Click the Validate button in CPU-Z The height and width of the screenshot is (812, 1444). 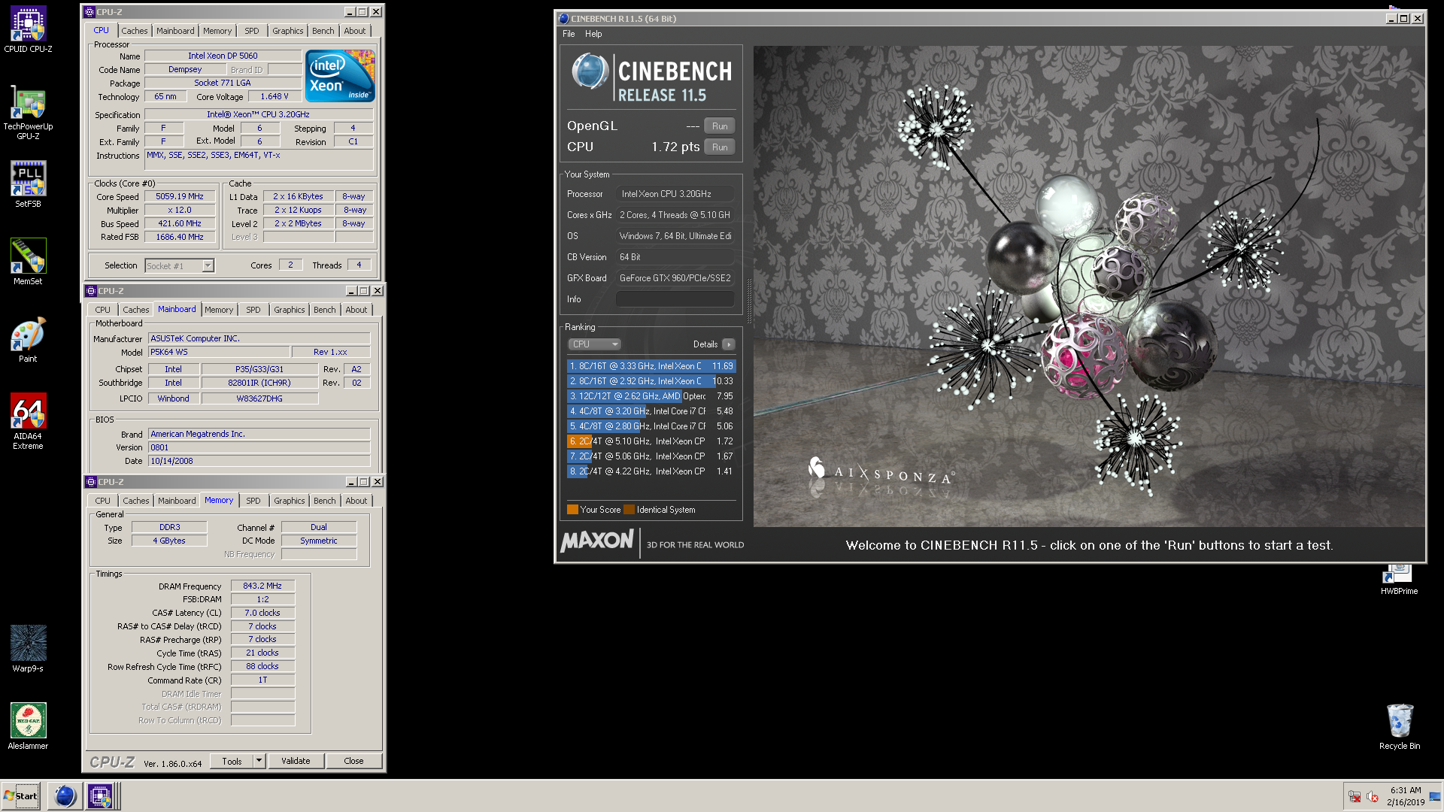pos(296,761)
